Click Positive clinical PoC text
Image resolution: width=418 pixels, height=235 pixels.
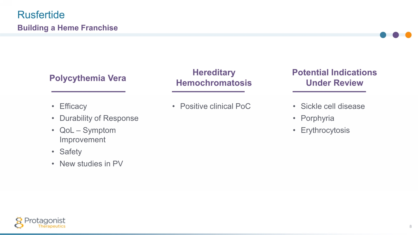[215, 106]
